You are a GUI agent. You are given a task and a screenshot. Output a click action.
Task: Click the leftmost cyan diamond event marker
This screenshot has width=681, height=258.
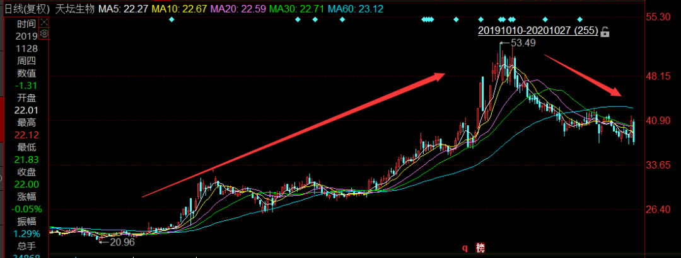tap(172, 20)
